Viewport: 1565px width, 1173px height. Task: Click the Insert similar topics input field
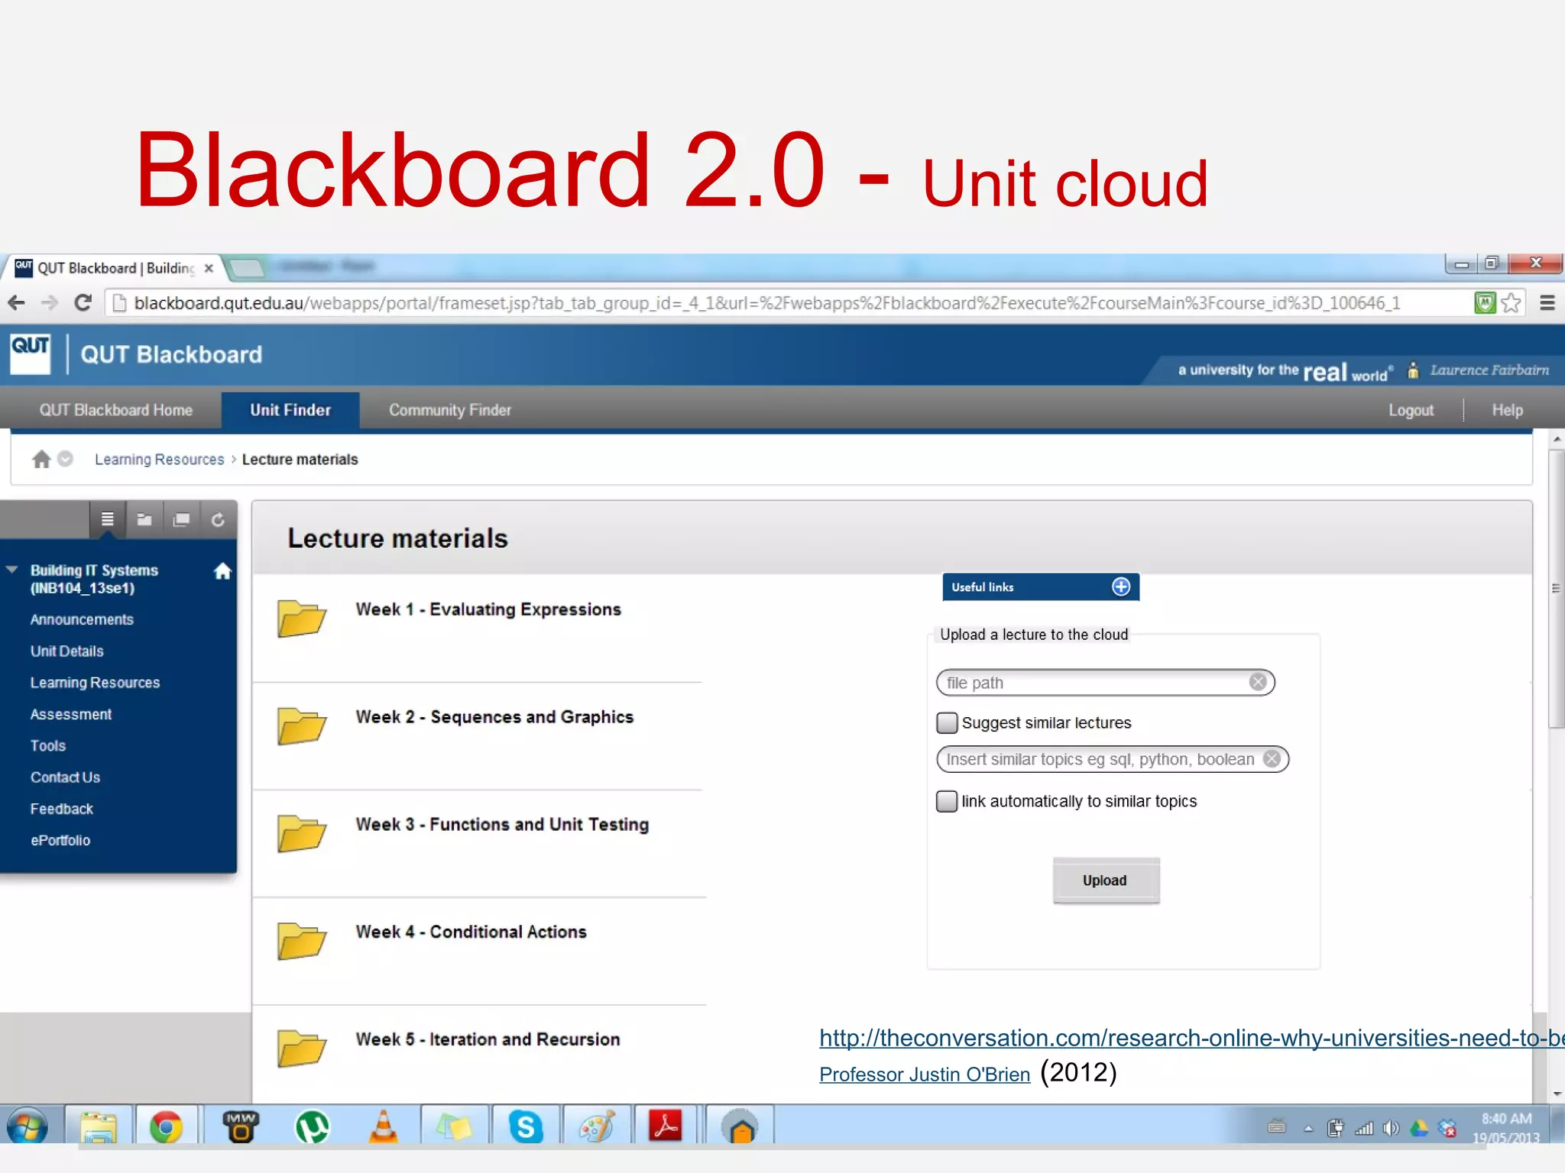[1113, 758]
